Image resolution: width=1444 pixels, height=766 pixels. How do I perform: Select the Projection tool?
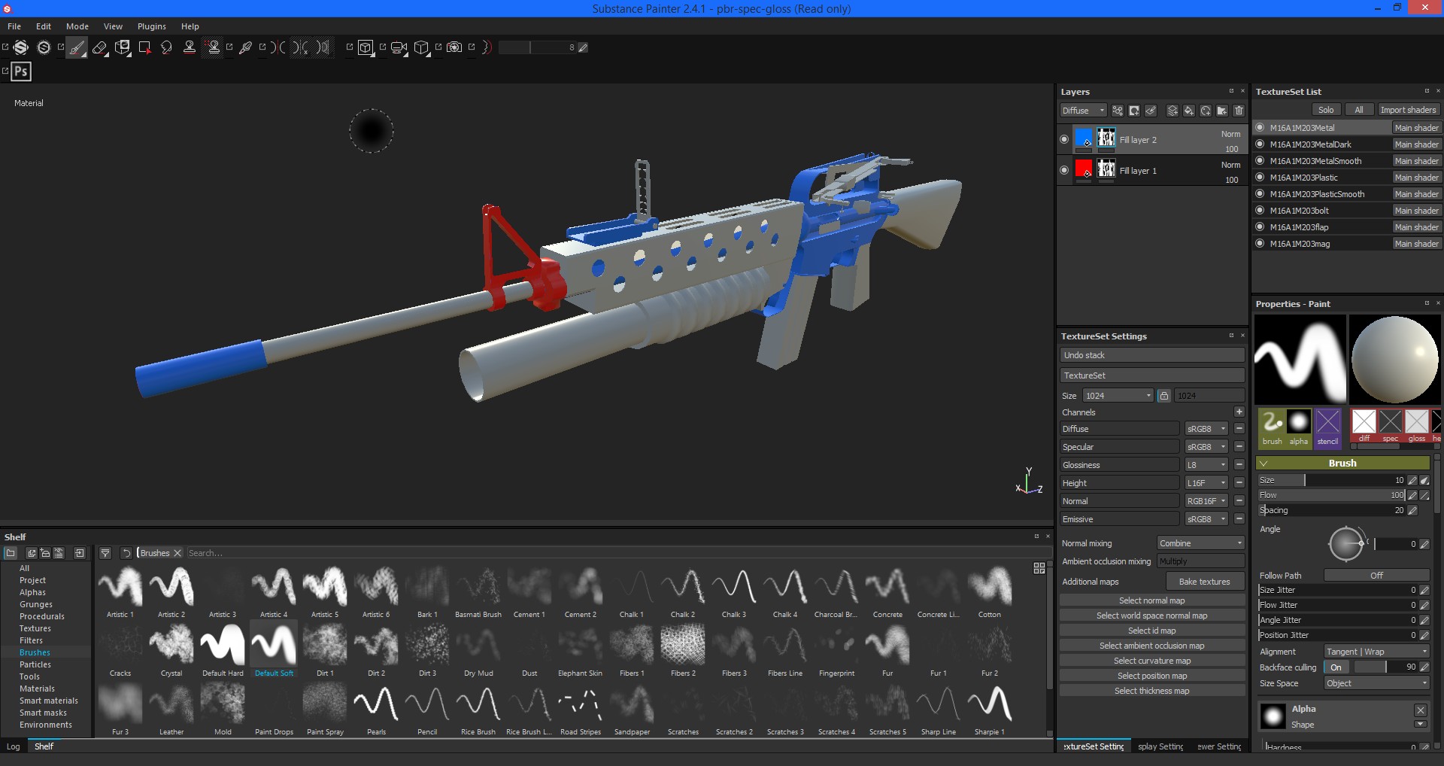123,48
